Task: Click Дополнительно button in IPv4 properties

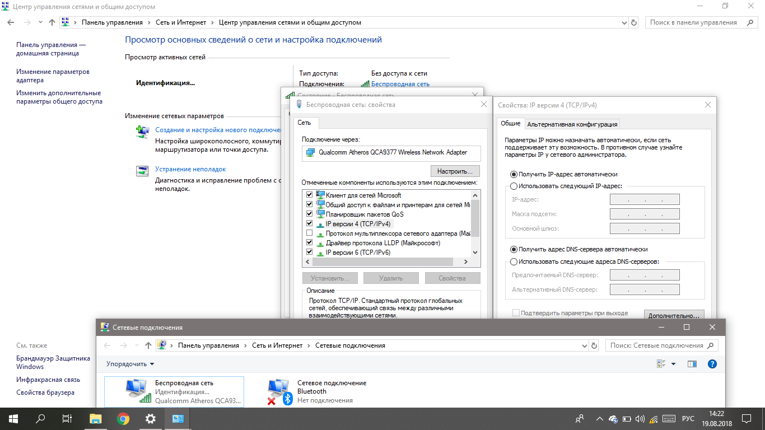Action: [674, 316]
